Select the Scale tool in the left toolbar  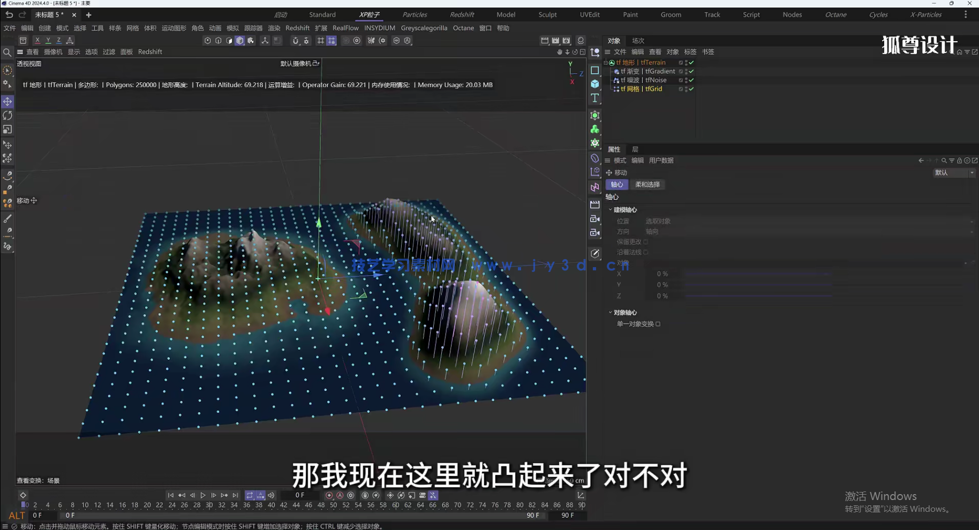click(7, 129)
